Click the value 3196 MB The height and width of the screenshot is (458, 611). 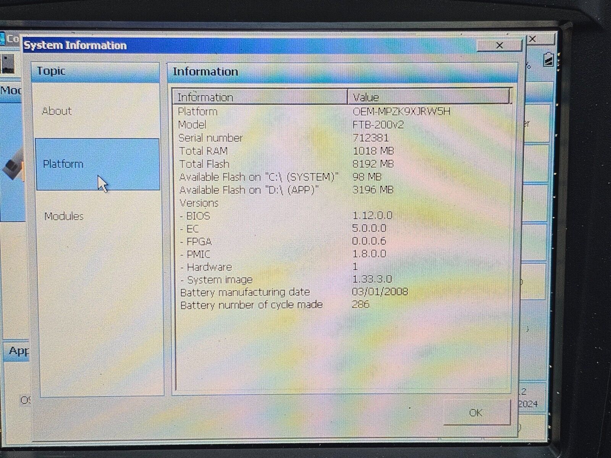(373, 190)
